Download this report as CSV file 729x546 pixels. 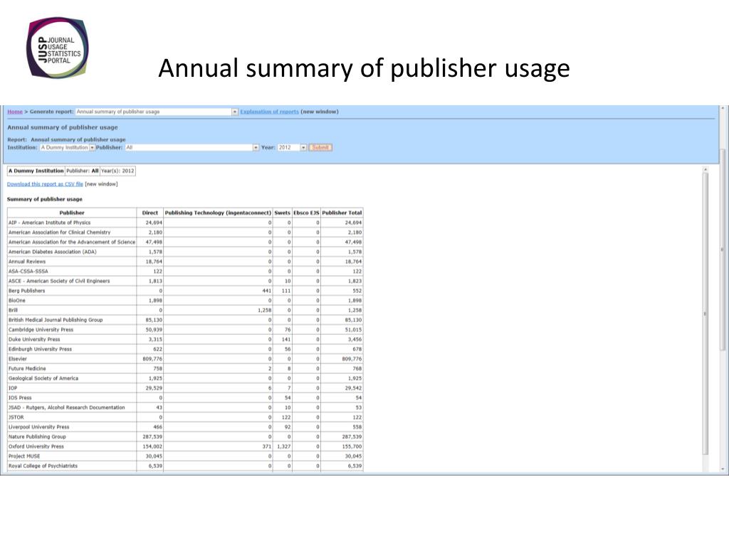coord(45,184)
